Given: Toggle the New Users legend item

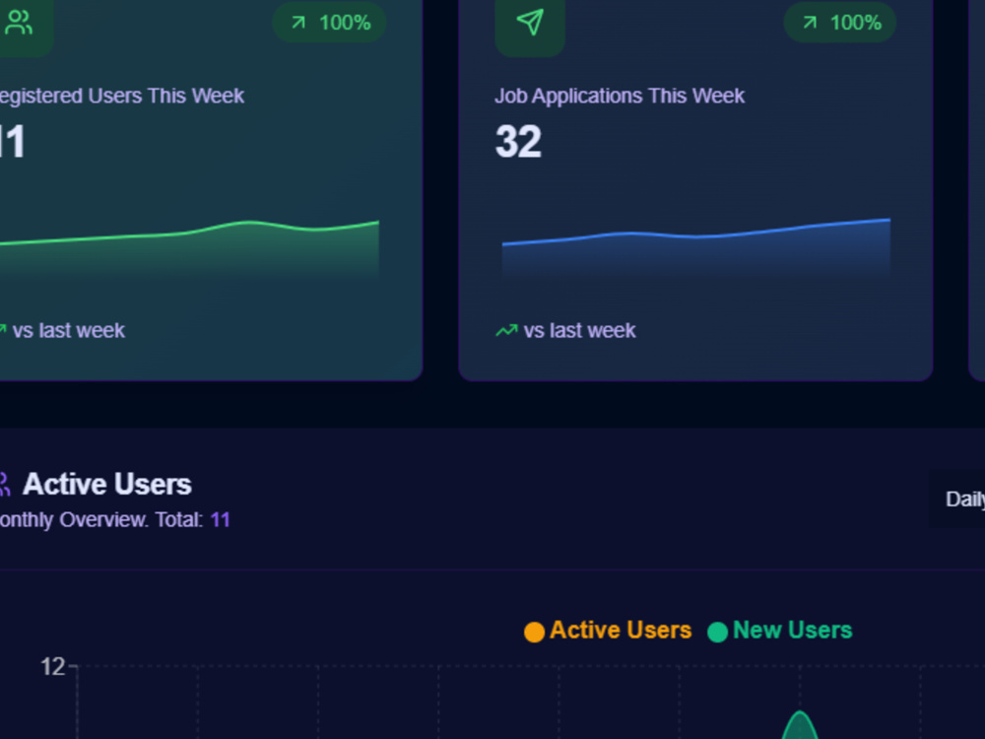Looking at the screenshot, I should 779,631.
